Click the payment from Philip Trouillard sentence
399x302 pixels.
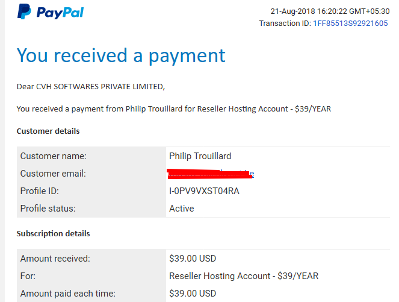point(174,109)
